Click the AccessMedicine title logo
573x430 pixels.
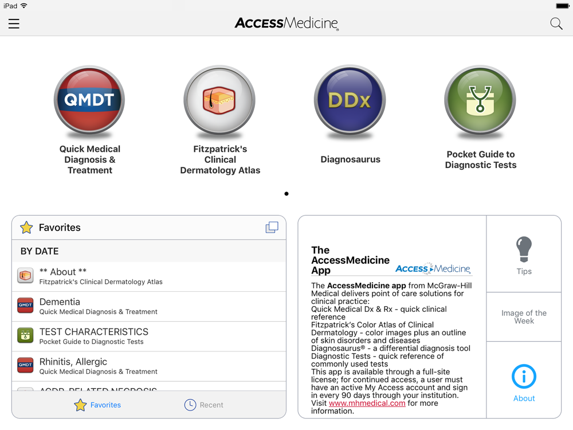point(286,24)
